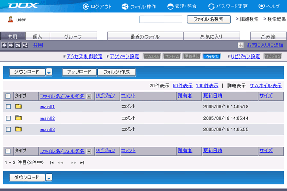Toggle sort arrow next to bottom ファイル名/フォルダ名

point(89,151)
